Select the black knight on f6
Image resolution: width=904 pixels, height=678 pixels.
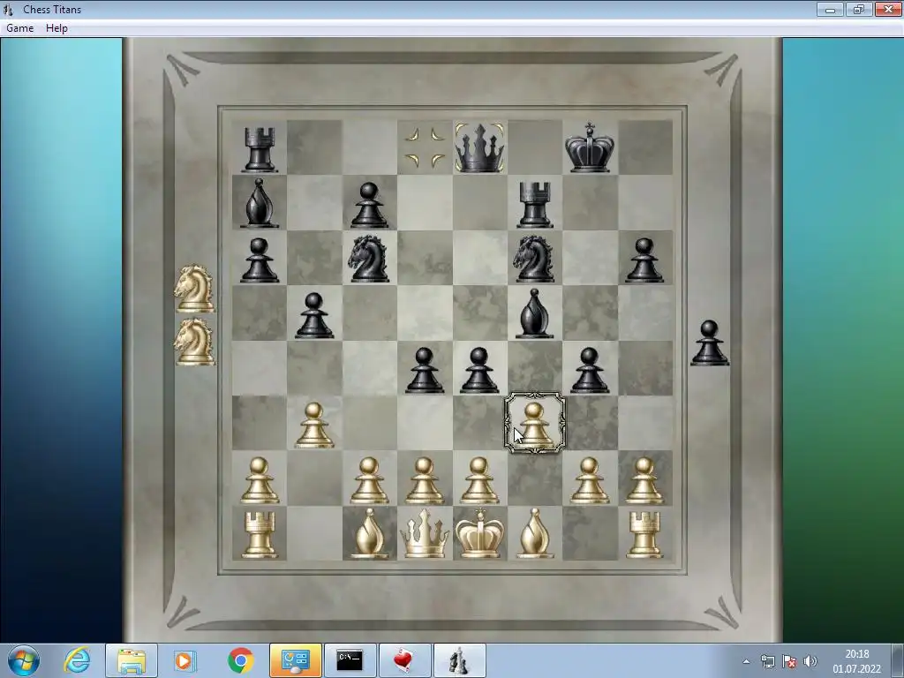[x=534, y=259]
